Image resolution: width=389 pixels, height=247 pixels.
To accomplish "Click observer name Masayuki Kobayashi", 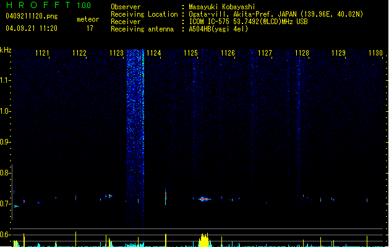I will click(x=222, y=7).
